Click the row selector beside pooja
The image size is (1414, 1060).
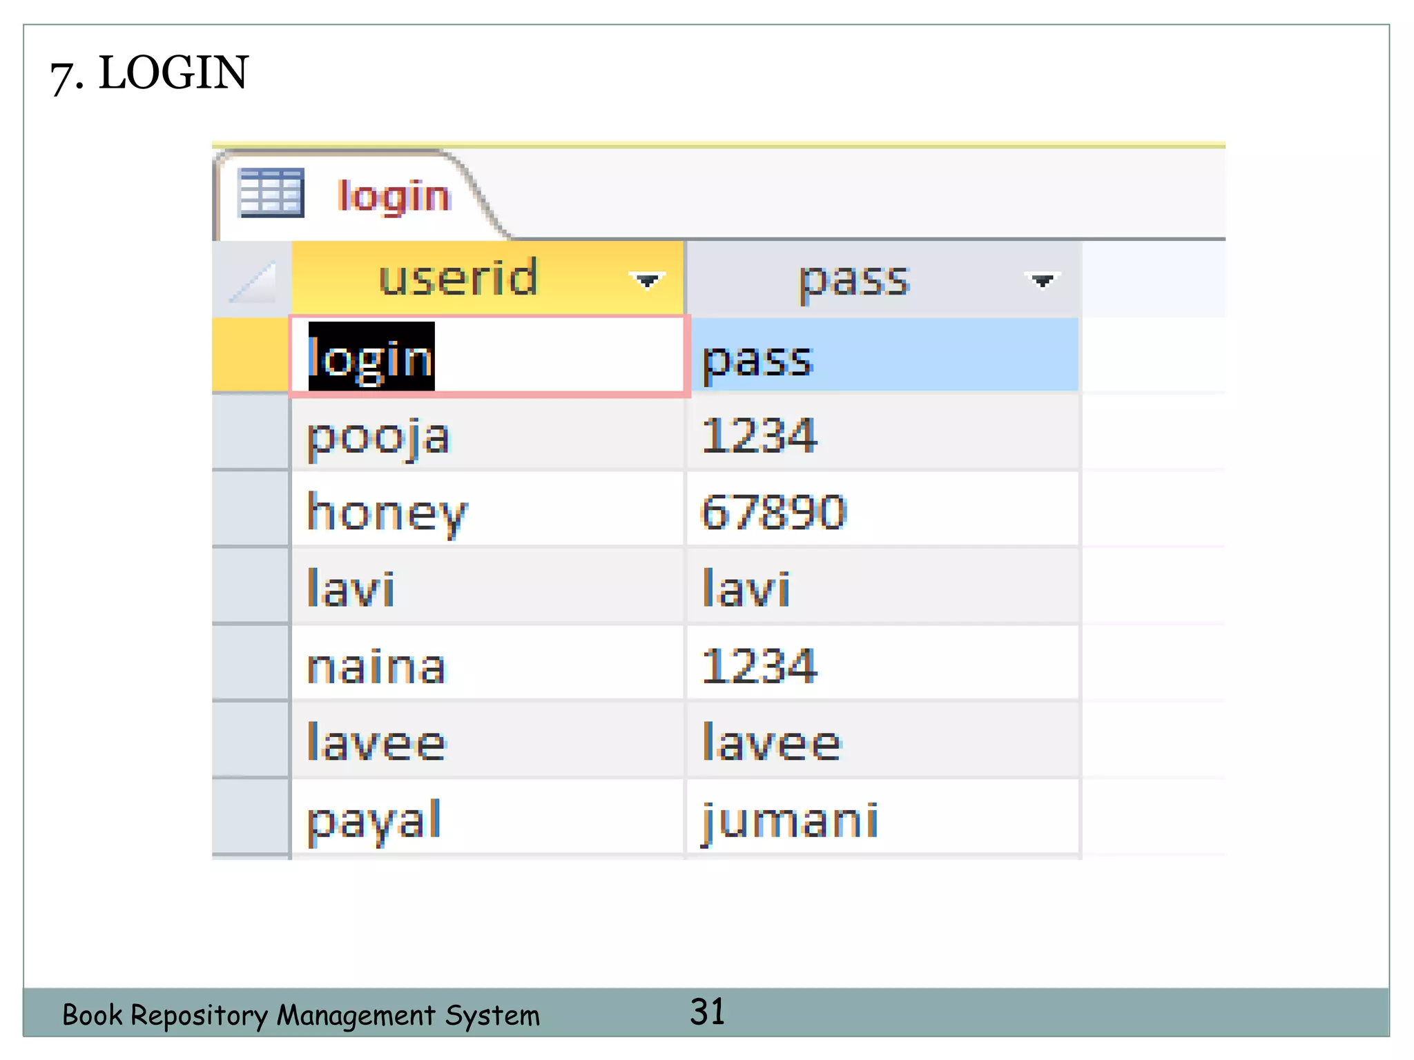[251, 433]
